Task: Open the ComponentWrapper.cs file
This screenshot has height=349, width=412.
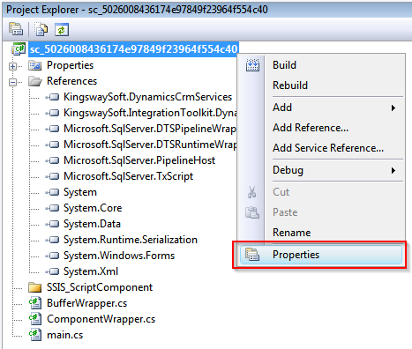Action: point(101,319)
